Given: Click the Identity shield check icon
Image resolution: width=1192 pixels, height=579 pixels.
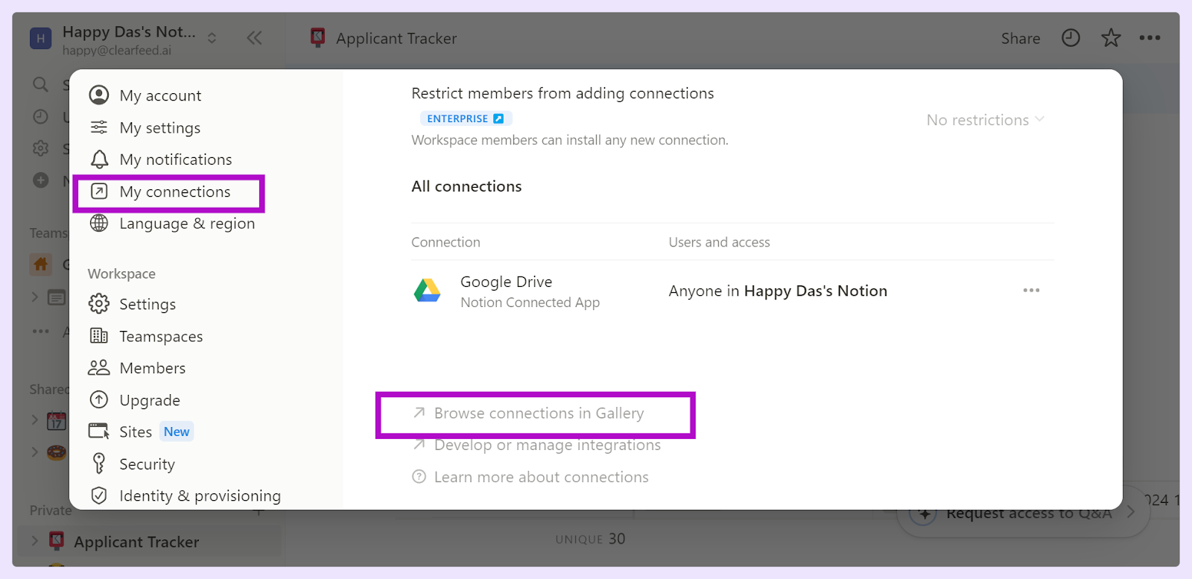Looking at the screenshot, I should pos(99,495).
